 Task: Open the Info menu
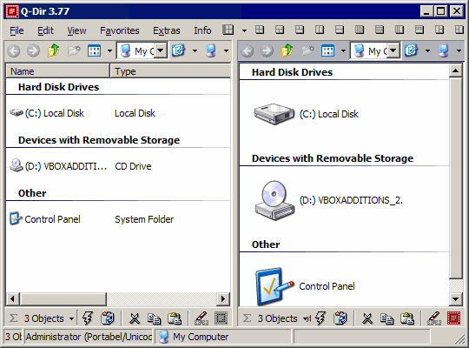pyautogui.click(x=202, y=30)
